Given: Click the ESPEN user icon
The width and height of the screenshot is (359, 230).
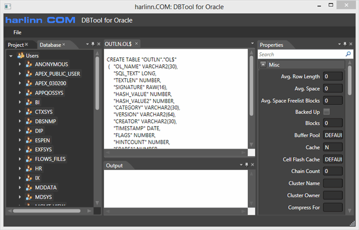Looking at the screenshot, I should point(29,140).
